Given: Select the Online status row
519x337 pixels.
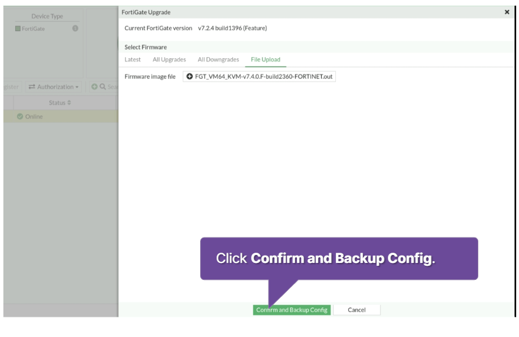Looking at the screenshot, I should [61, 116].
